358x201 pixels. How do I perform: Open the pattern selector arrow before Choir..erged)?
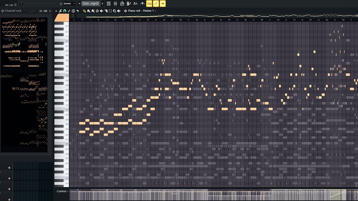tap(79, 4)
